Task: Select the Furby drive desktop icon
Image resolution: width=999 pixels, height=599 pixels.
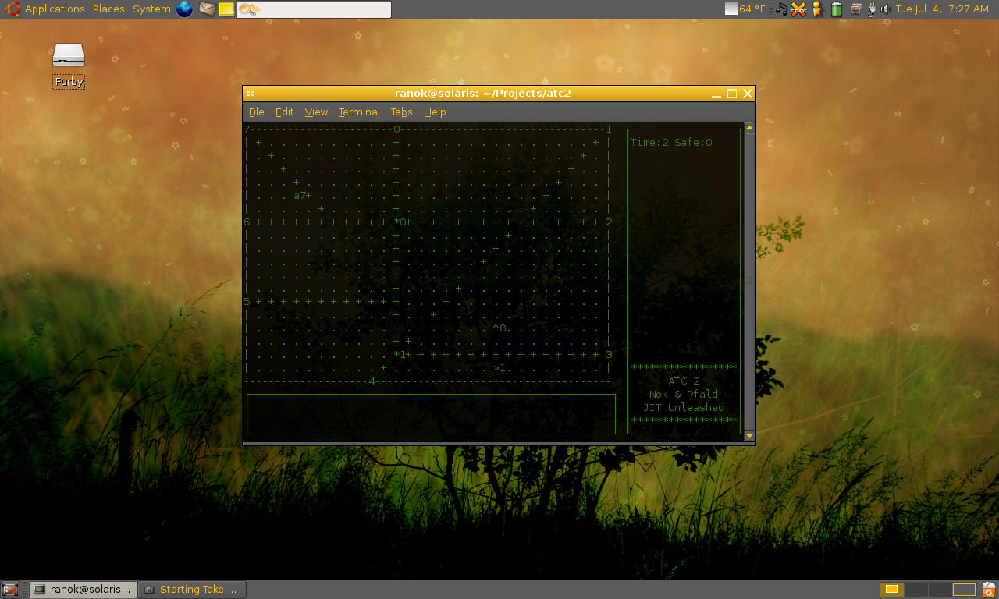Action: click(69, 66)
